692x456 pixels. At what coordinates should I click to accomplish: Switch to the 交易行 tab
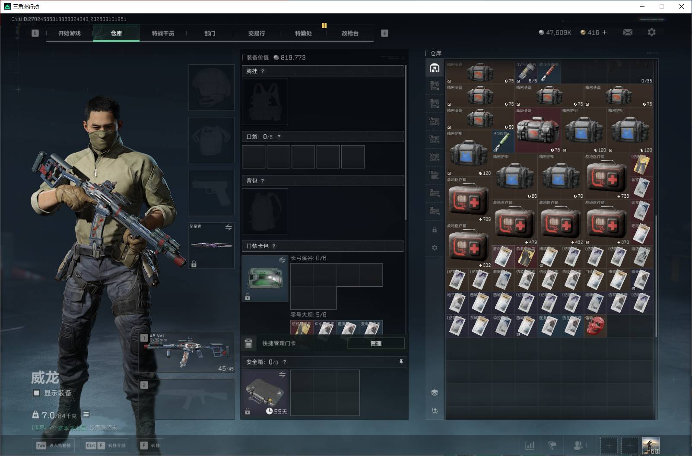click(257, 33)
